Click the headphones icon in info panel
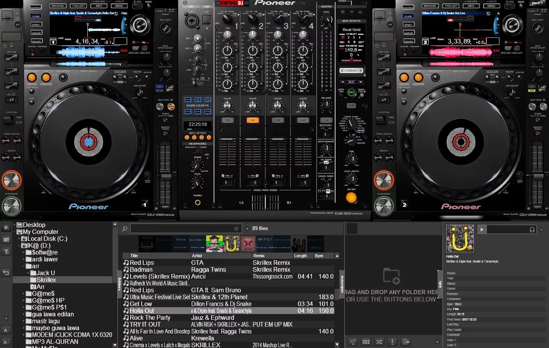This screenshot has height=348, width=549. coord(532,229)
